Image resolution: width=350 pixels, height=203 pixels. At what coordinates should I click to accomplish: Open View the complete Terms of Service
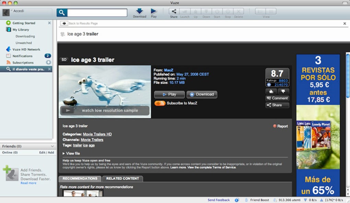click(x=212, y=167)
